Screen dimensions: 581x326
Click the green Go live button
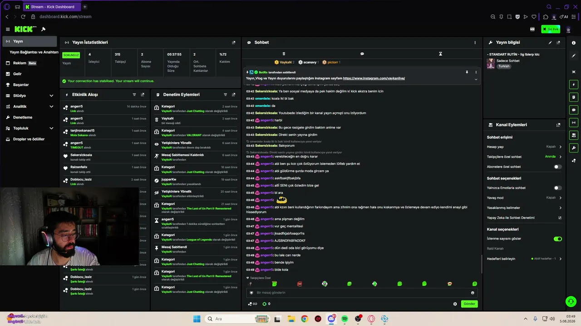coord(551,29)
